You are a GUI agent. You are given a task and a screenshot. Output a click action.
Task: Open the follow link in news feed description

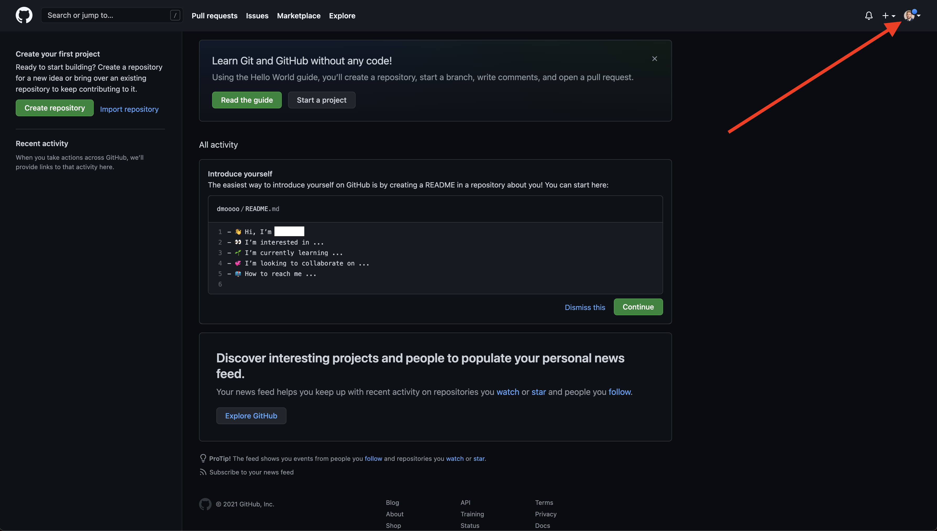click(x=619, y=392)
